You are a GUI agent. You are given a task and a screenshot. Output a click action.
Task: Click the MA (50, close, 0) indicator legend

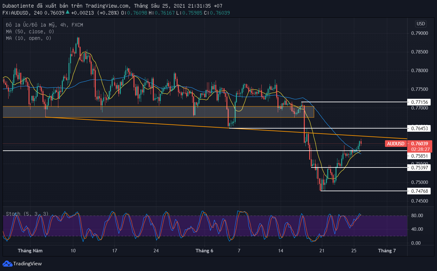(30, 31)
